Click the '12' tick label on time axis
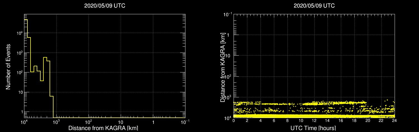This screenshot has width=419, height=132. [x=314, y=121]
